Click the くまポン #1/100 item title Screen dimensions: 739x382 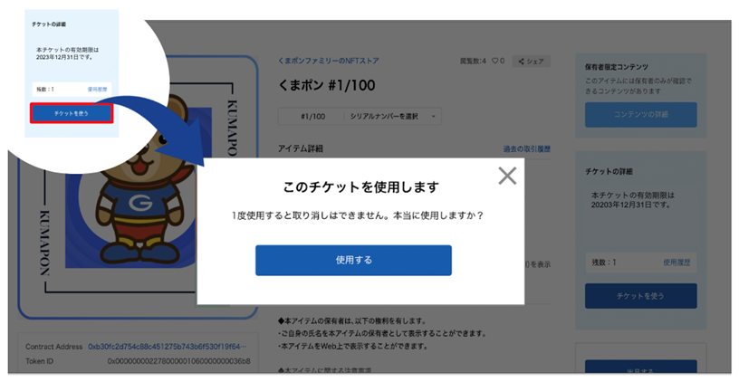[327, 85]
